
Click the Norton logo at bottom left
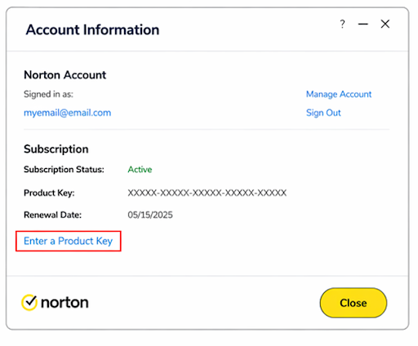click(x=55, y=303)
